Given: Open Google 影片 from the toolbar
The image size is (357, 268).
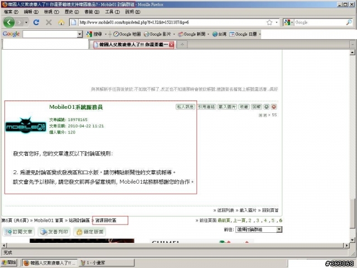Looking at the screenshot, I should 157,34.
